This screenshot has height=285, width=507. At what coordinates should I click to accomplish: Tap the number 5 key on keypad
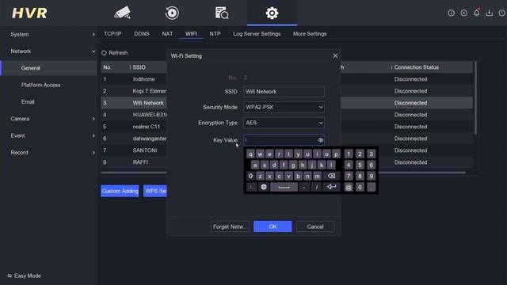360,165
